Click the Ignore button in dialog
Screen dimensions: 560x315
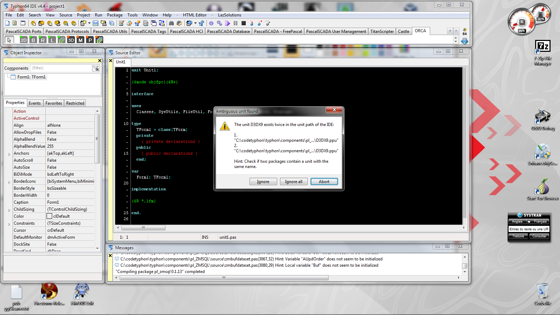coord(263,182)
